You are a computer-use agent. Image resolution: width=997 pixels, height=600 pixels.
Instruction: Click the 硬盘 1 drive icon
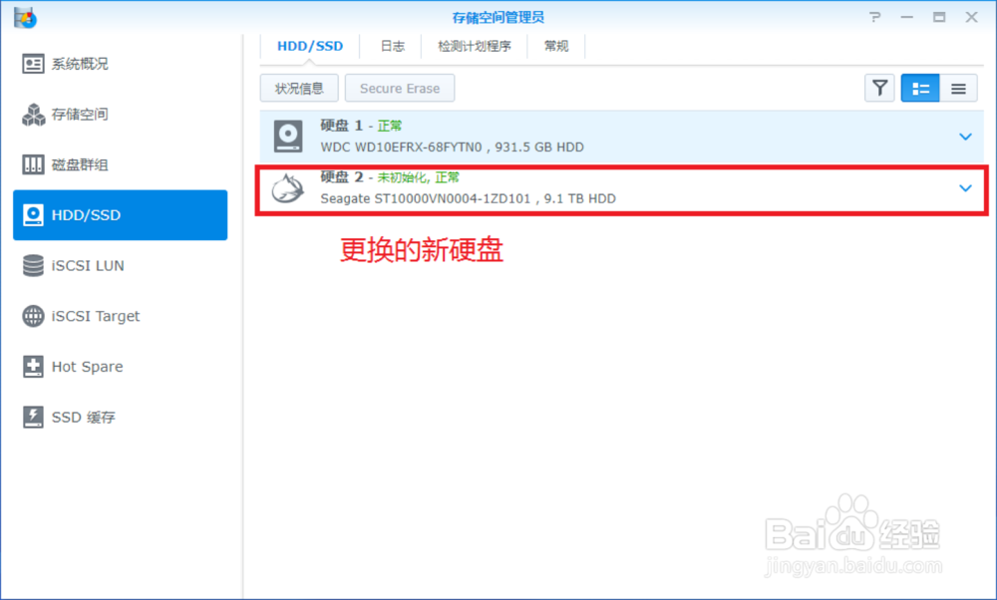(x=288, y=137)
